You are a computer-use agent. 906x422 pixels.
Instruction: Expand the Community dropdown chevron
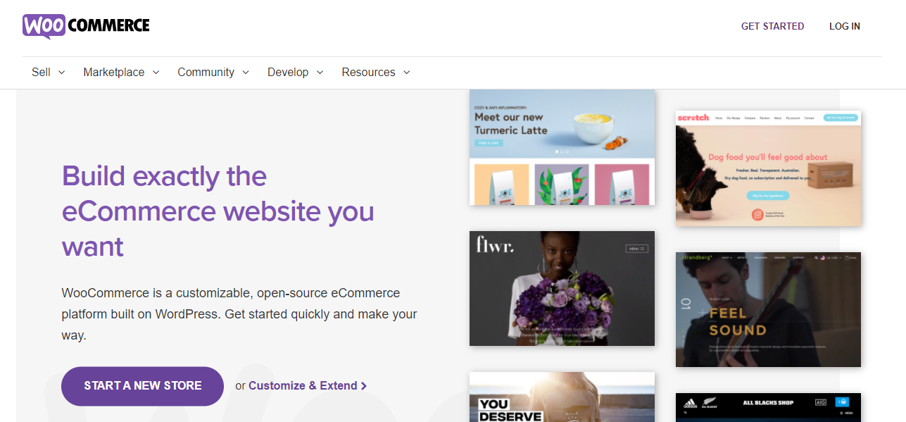(246, 73)
